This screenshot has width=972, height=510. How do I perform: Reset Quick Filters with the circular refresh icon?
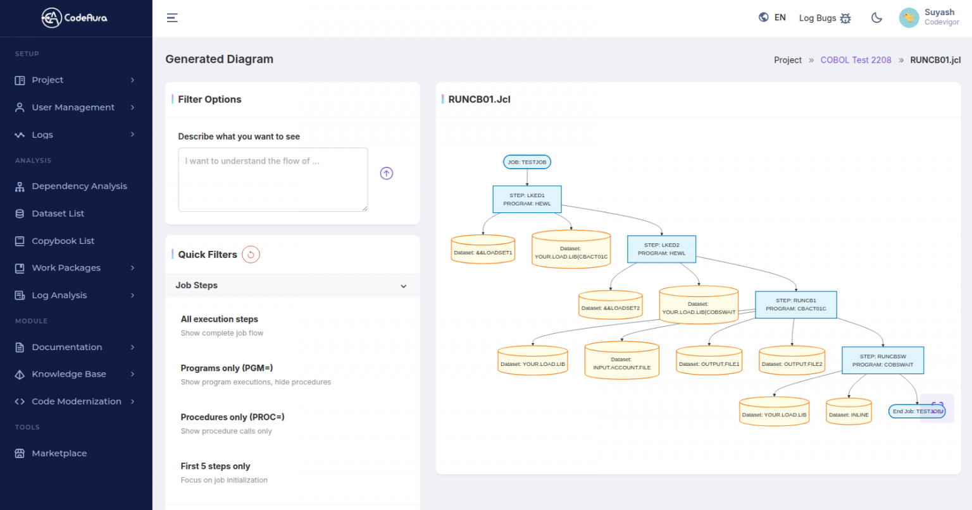coord(251,254)
